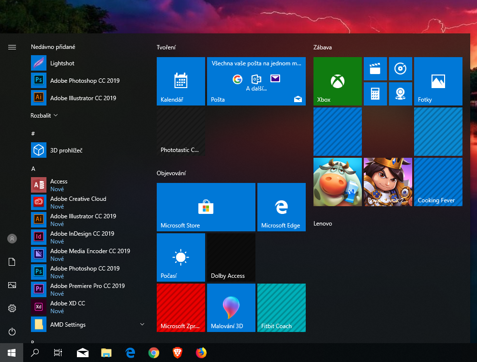This screenshot has height=362, width=477.
Task: Open the user account icon in the sidebar
Action: [12, 239]
